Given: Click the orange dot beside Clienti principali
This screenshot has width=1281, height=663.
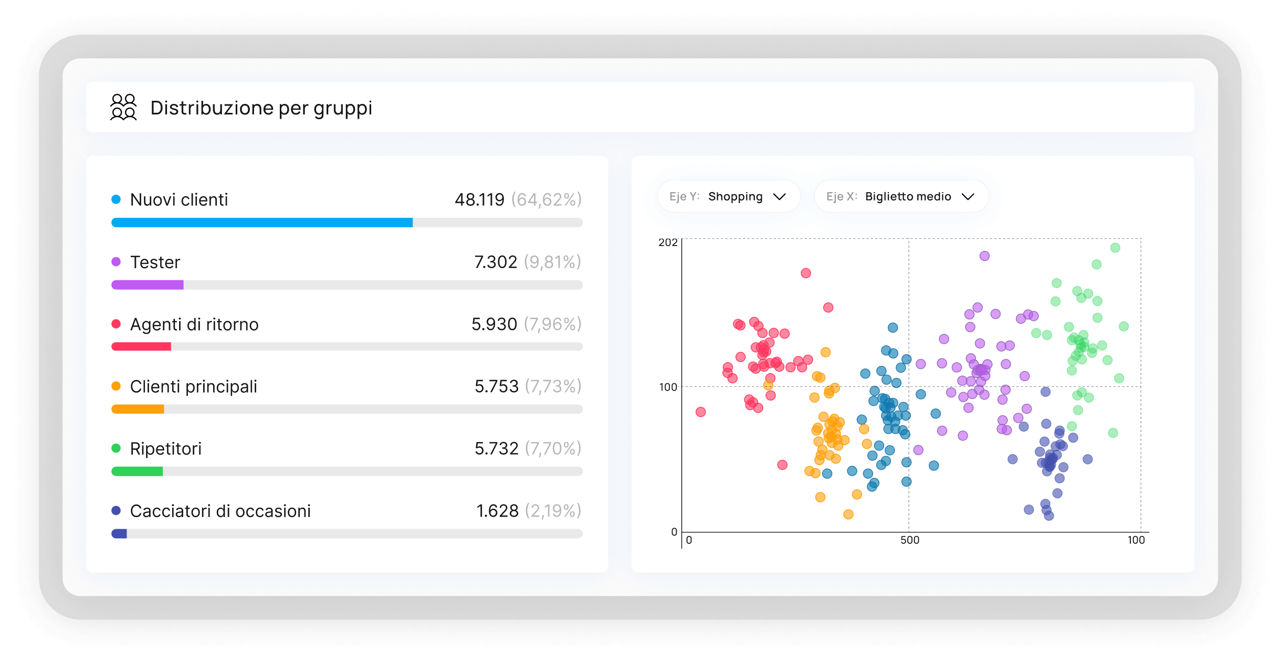Looking at the screenshot, I should click(116, 386).
